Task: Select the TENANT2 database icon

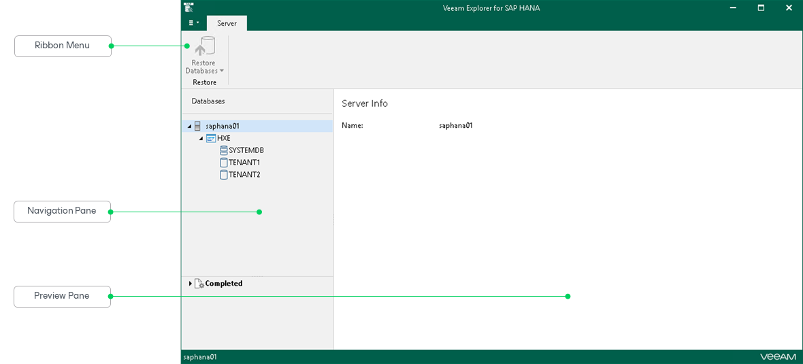Action: [x=223, y=175]
